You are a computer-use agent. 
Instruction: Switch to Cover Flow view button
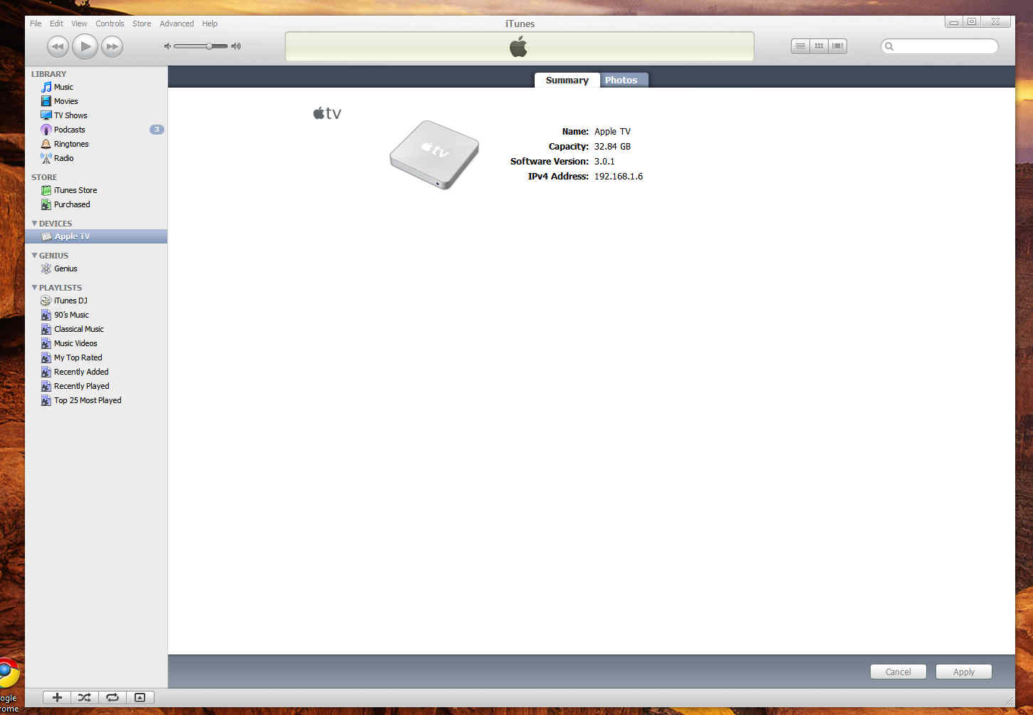tap(838, 46)
